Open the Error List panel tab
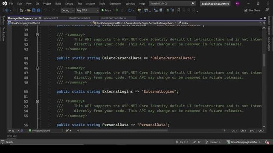This screenshot has height=153, width=273. [12, 136]
